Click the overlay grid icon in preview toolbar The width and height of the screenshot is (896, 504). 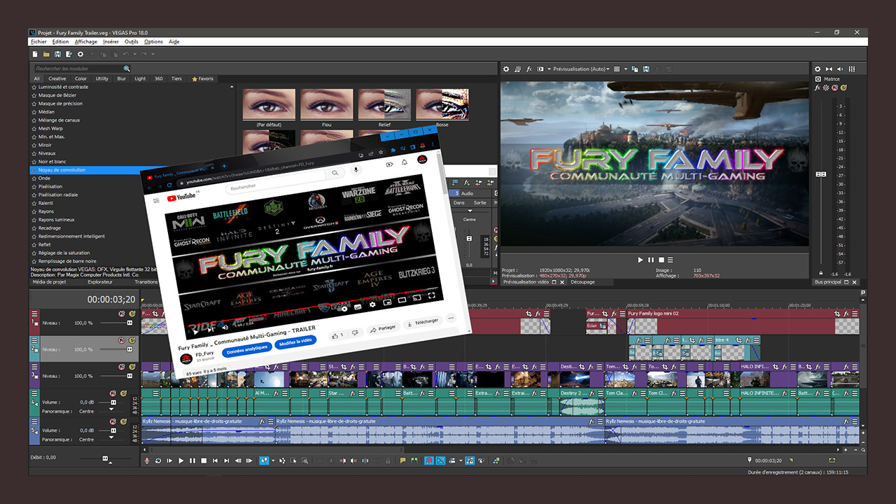click(617, 69)
